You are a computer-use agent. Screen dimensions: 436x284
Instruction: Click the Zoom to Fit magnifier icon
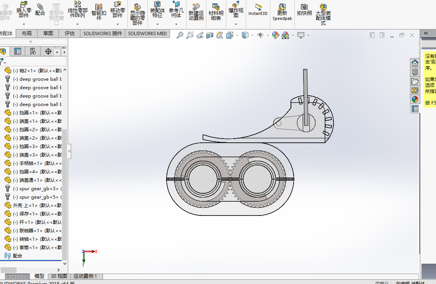pos(180,35)
